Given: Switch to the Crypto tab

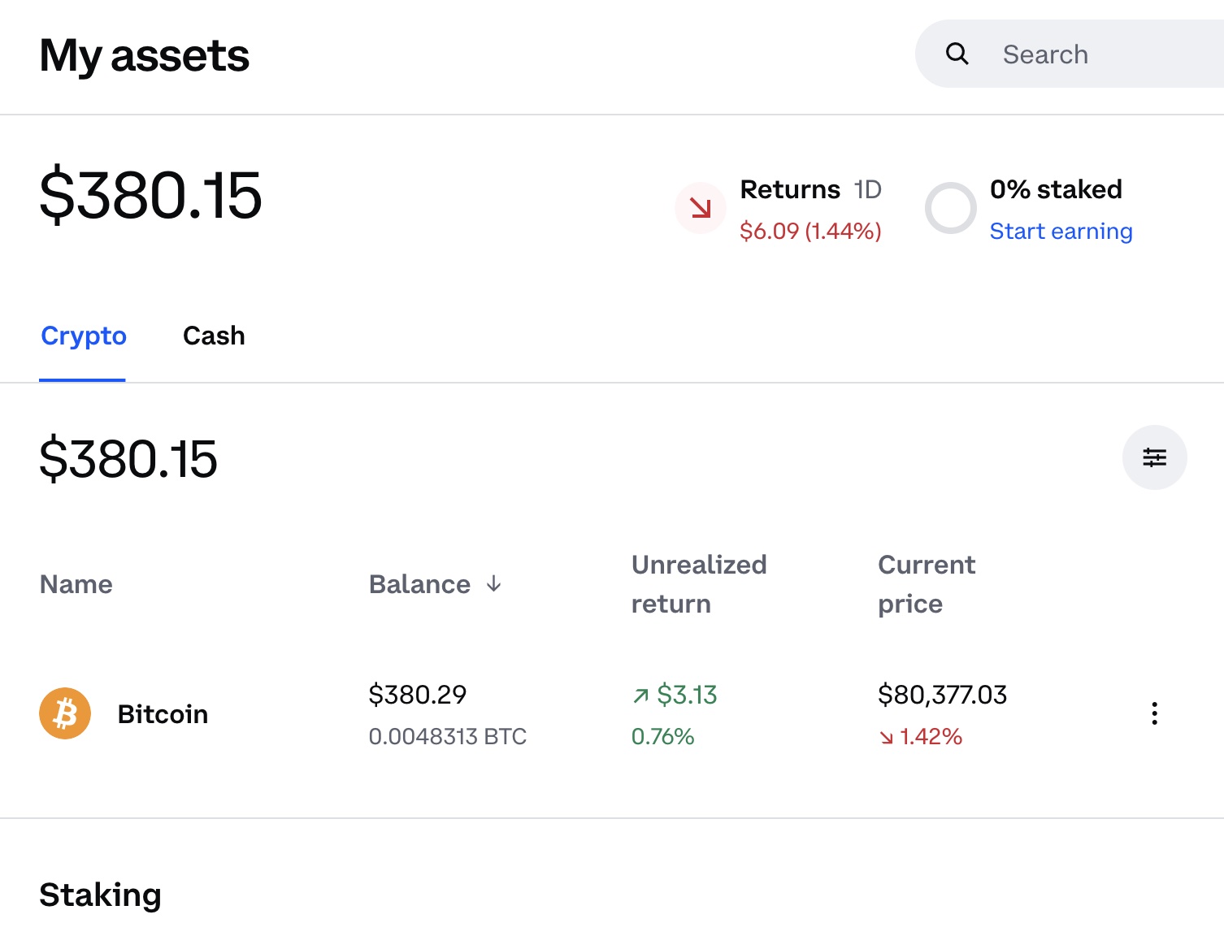Looking at the screenshot, I should (x=84, y=336).
